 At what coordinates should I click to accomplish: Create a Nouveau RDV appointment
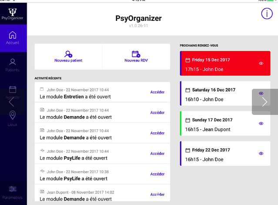(136, 57)
